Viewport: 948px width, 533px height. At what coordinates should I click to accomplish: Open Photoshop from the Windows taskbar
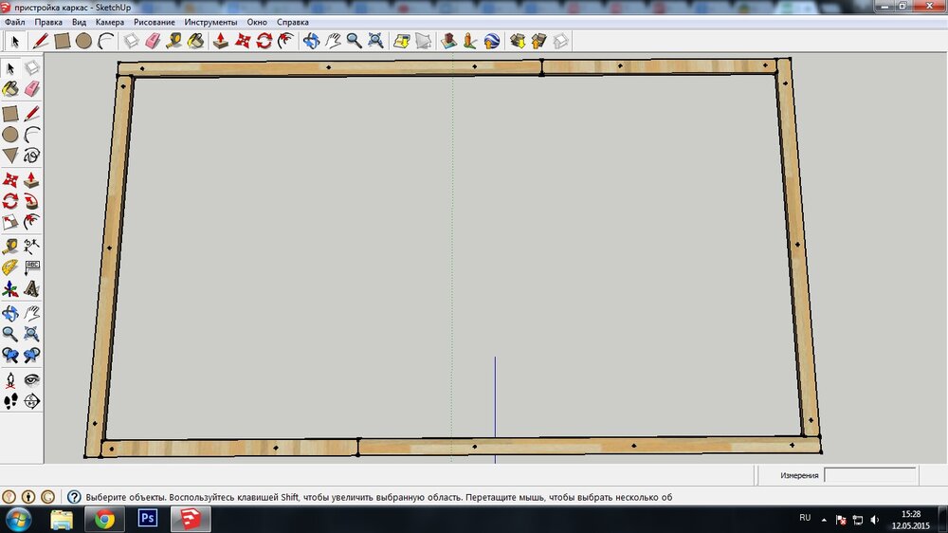coord(148,519)
